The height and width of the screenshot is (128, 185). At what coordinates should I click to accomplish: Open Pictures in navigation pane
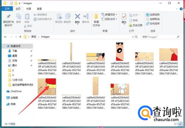15,65
